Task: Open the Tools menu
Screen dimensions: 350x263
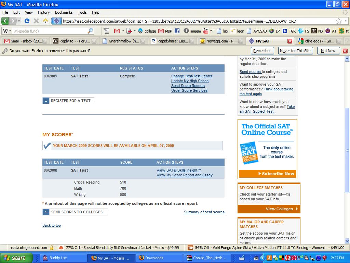Action: [82, 12]
